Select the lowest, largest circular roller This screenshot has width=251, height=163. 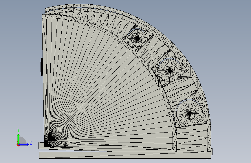[189, 113]
